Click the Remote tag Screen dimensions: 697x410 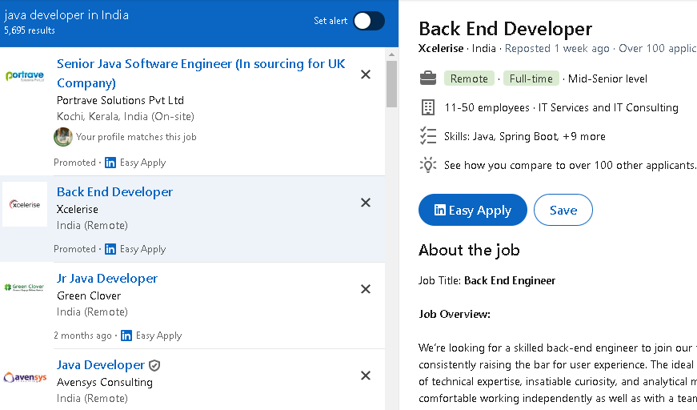[469, 78]
